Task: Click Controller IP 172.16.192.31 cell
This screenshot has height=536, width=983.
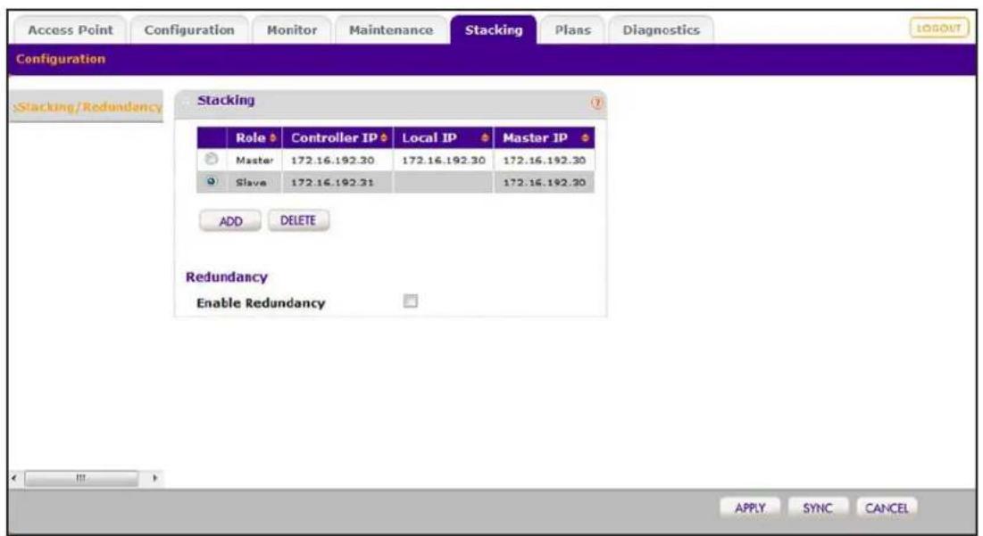Action: click(x=337, y=182)
